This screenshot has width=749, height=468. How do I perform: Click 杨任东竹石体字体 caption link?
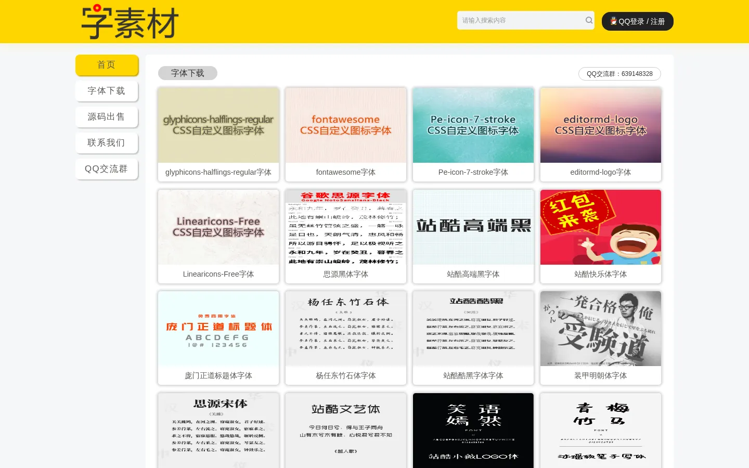pyautogui.click(x=346, y=375)
